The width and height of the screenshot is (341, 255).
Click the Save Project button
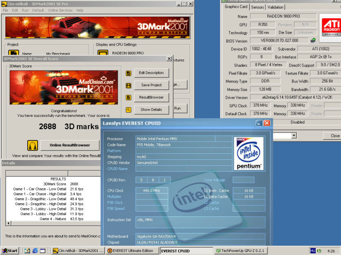pyautogui.click(x=151, y=85)
